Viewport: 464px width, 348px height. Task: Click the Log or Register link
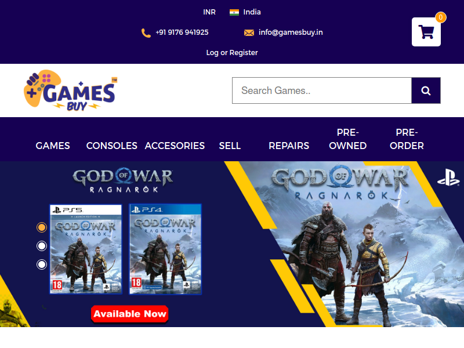pos(232,53)
